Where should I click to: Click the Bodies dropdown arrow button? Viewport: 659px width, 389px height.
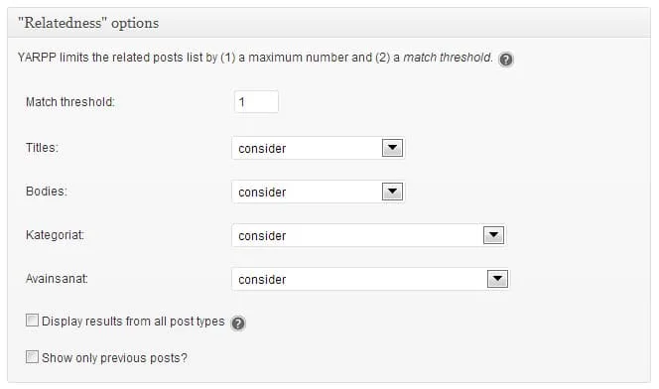click(x=393, y=192)
